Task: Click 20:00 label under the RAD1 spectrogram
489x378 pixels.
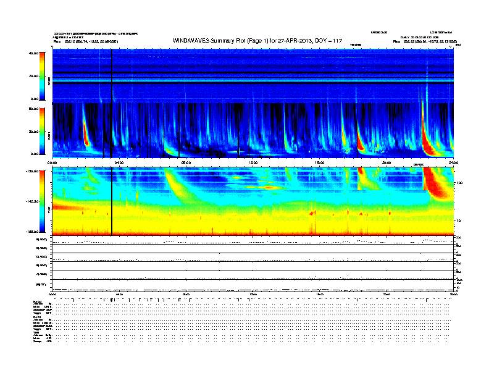Action: pos(387,162)
